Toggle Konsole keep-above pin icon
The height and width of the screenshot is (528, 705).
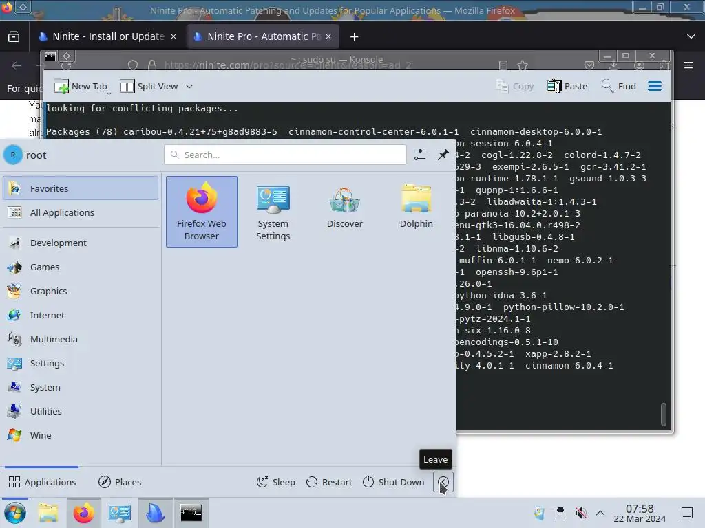[67, 56]
